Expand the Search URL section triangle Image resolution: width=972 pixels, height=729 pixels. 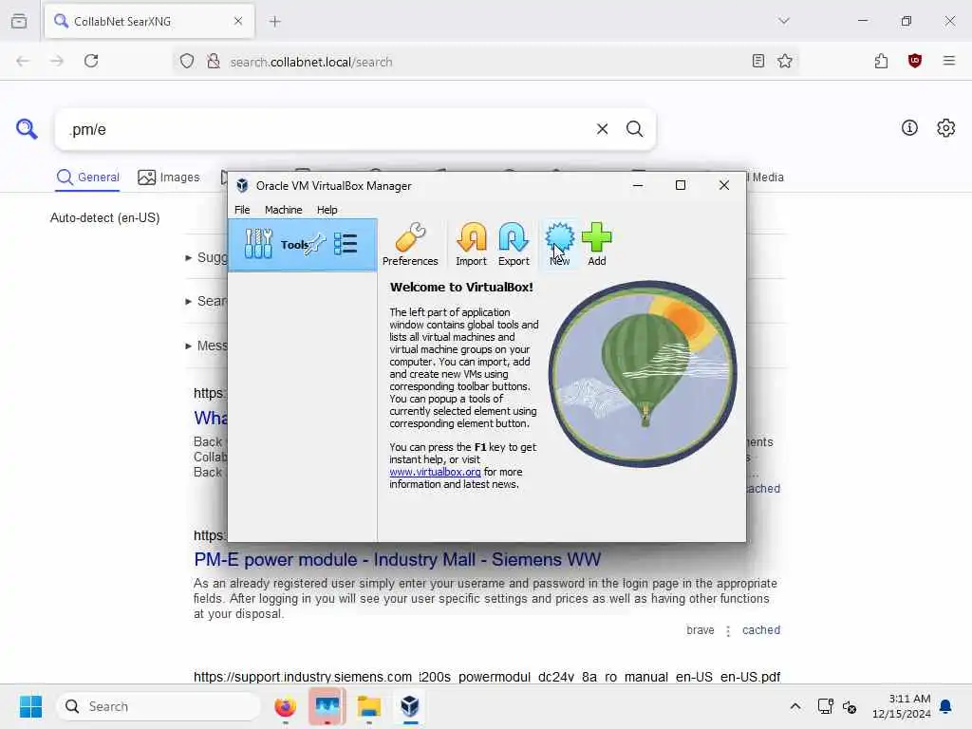[189, 301]
